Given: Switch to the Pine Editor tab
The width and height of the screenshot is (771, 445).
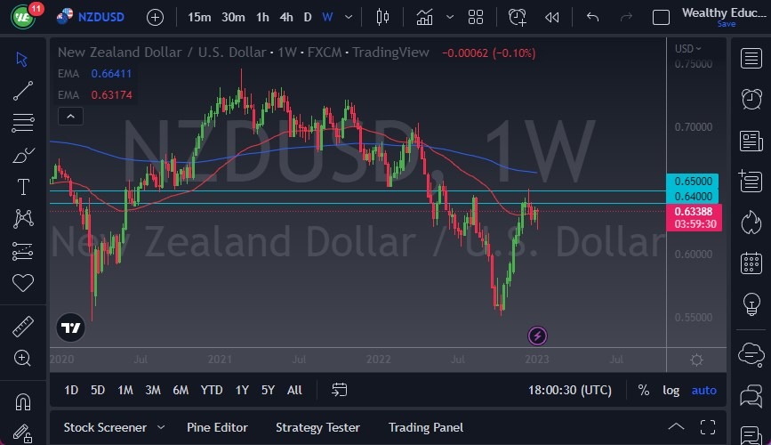Looking at the screenshot, I should point(217,427).
